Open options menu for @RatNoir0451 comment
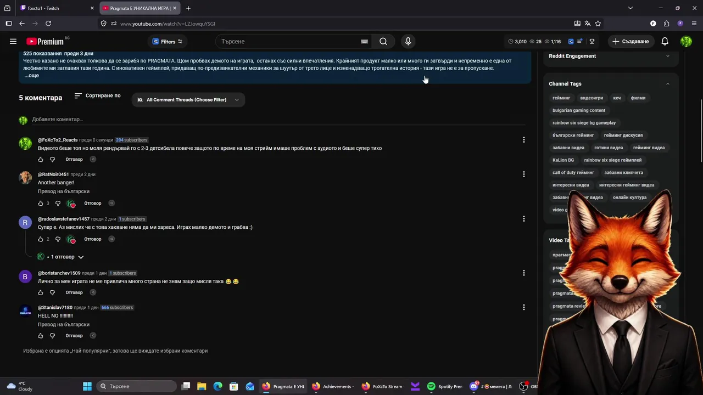This screenshot has width=703, height=395. click(524, 174)
